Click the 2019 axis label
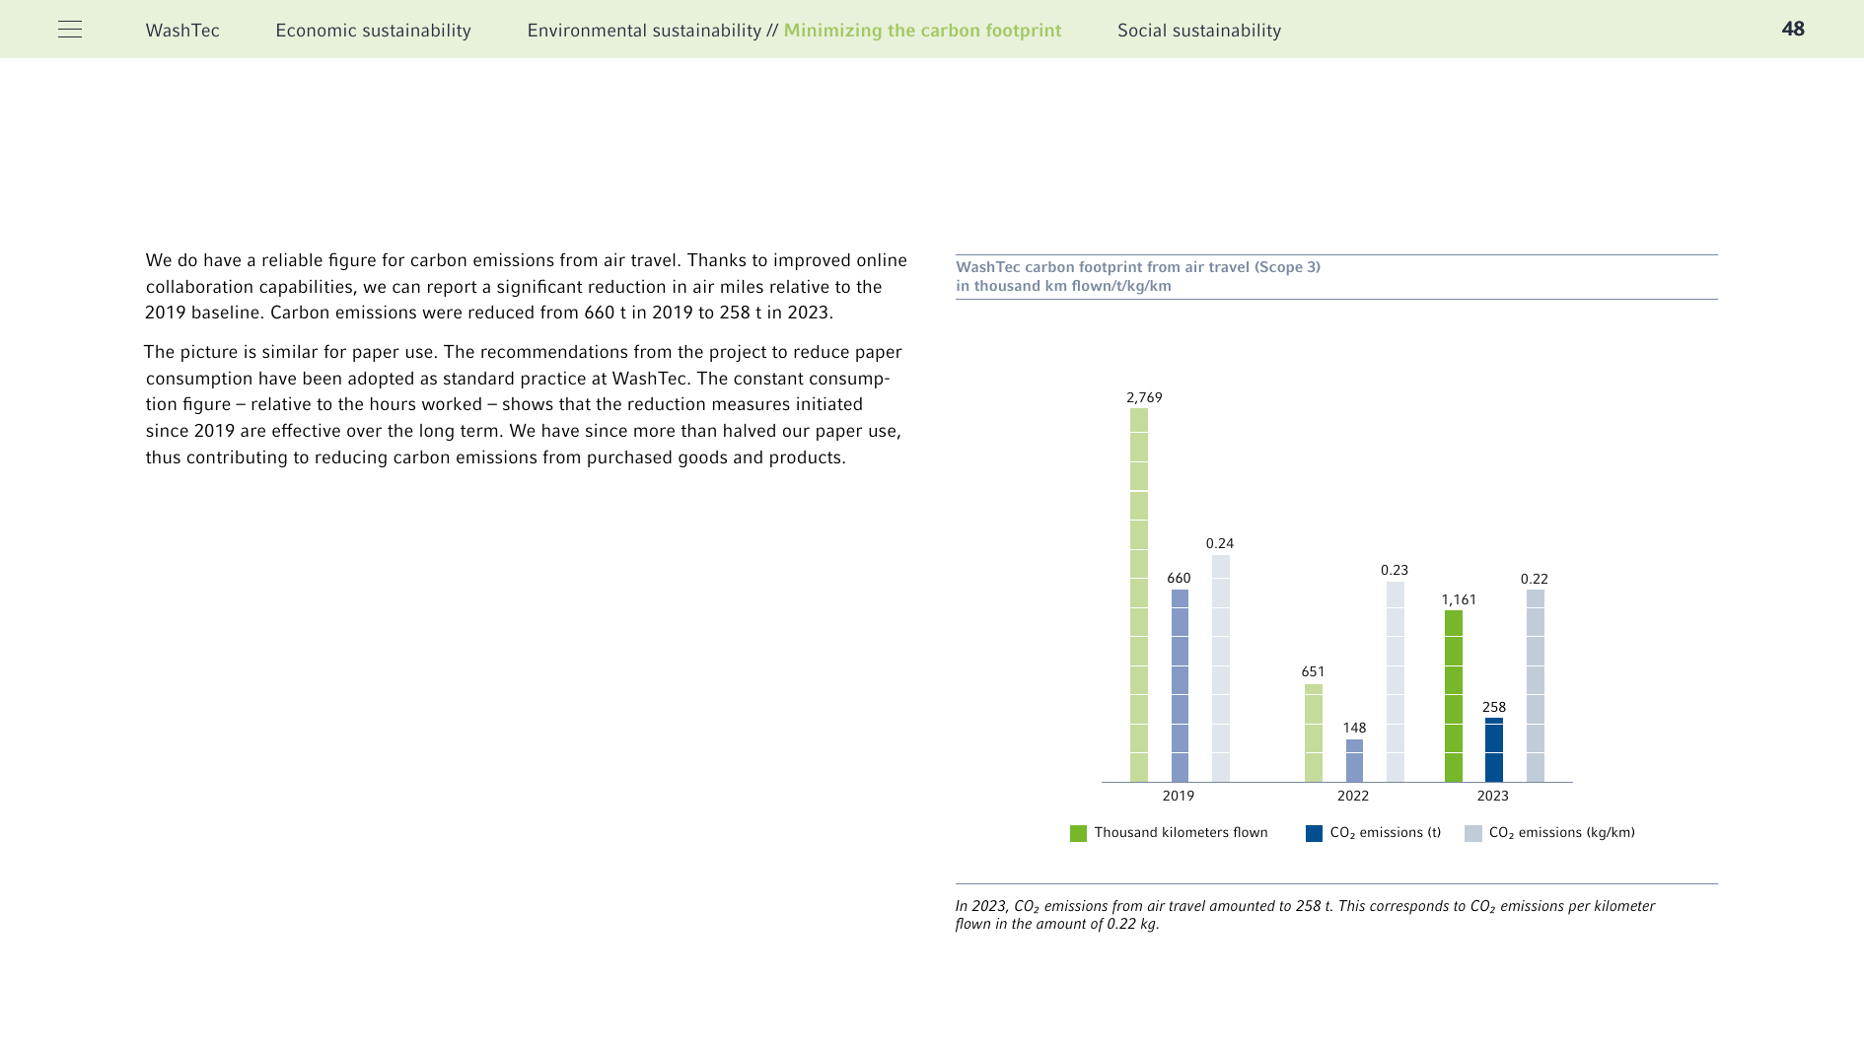The width and height of the screenshot is (1864, 1048). point(1179,796)
